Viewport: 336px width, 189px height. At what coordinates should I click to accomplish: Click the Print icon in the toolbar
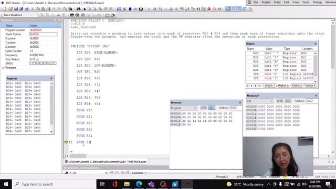(48, 9)
